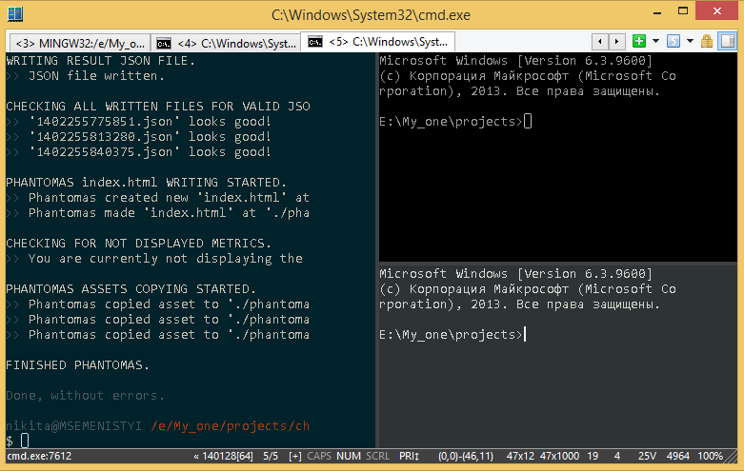Viewport: 744px width, 471px height.
Task: Click the active console number 5 icon
Action: 674,41
